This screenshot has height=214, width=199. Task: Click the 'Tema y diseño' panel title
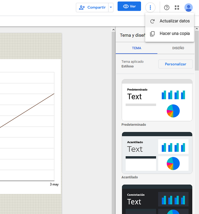pyautogui.click(x=132, y=35)
